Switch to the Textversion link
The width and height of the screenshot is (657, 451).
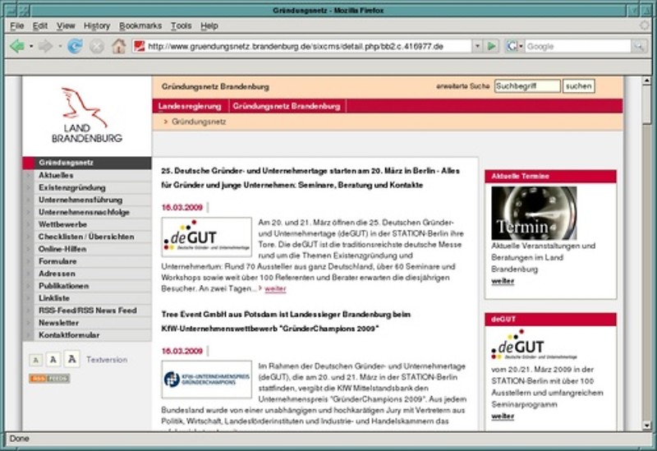(107, 360)
